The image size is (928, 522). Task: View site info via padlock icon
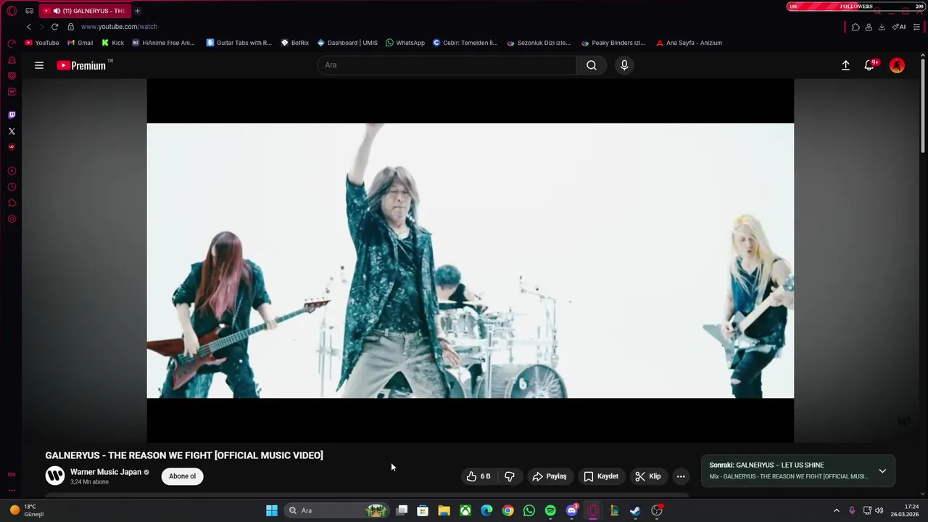pos(70,27)
